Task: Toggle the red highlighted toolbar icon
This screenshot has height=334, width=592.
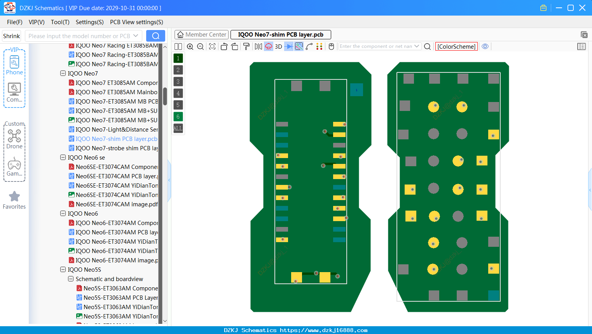Action: pos(269,47)
